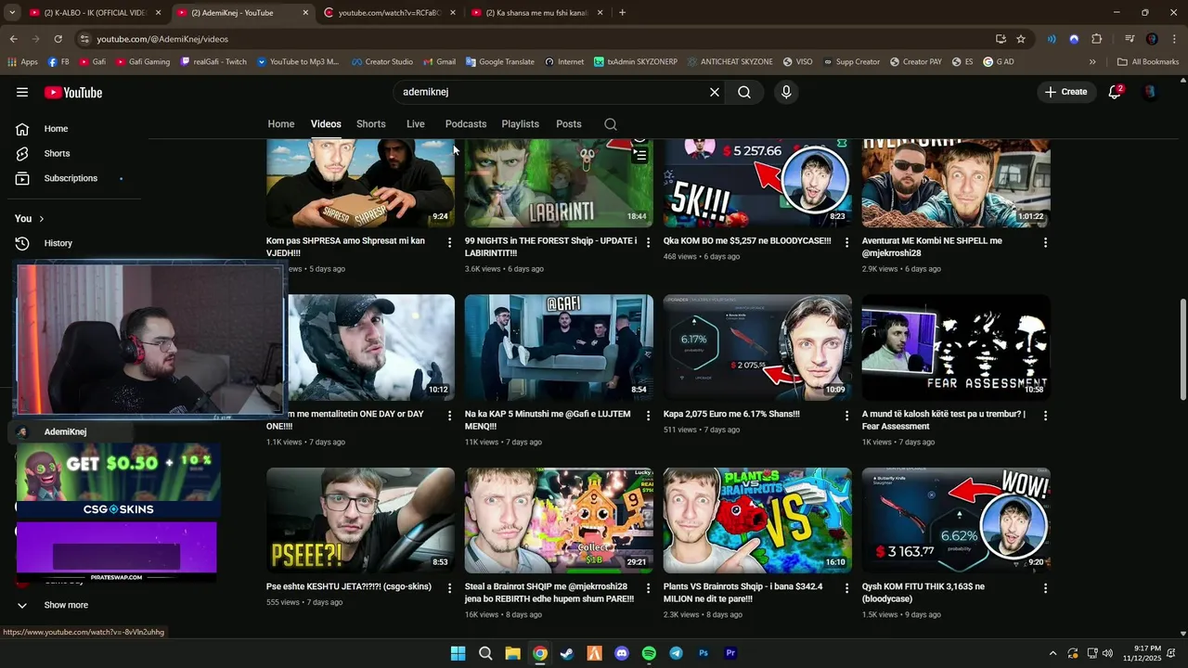
Task: Open options for Plants VS Brainrots video
Action: click(x=846, y=588)
